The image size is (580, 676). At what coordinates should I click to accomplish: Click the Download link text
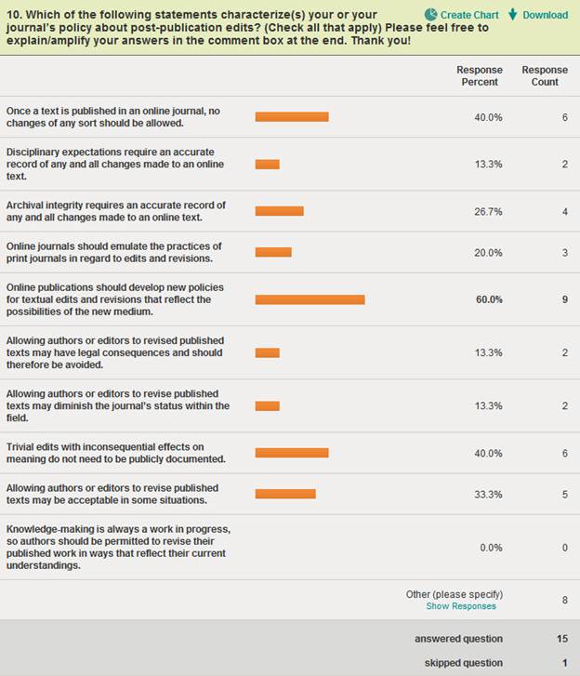click(x=545, y=15)
